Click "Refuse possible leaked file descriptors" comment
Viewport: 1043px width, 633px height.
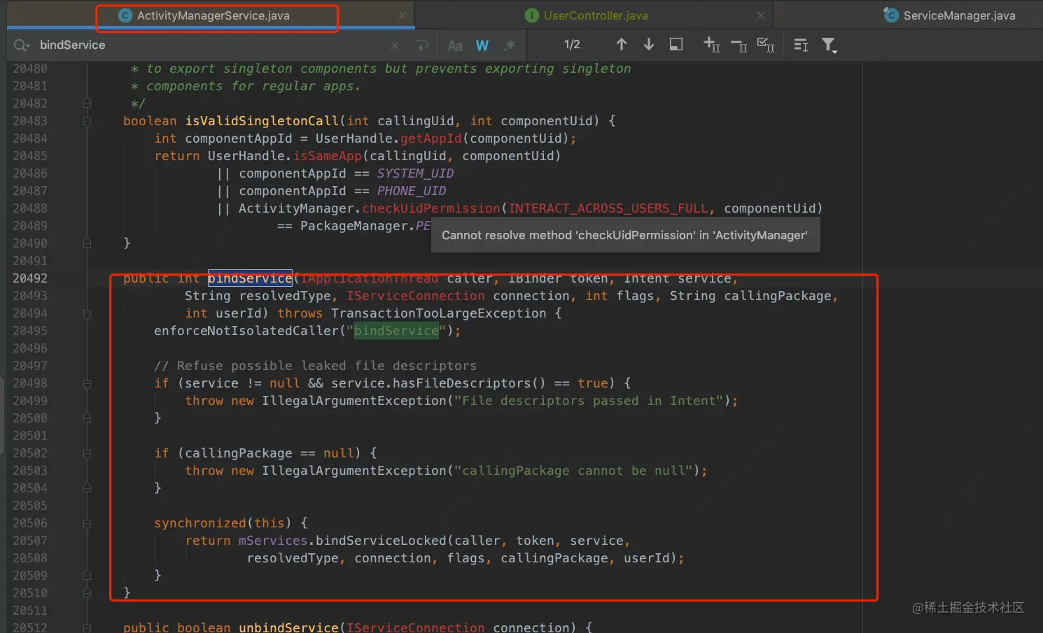tap(315, 366)
